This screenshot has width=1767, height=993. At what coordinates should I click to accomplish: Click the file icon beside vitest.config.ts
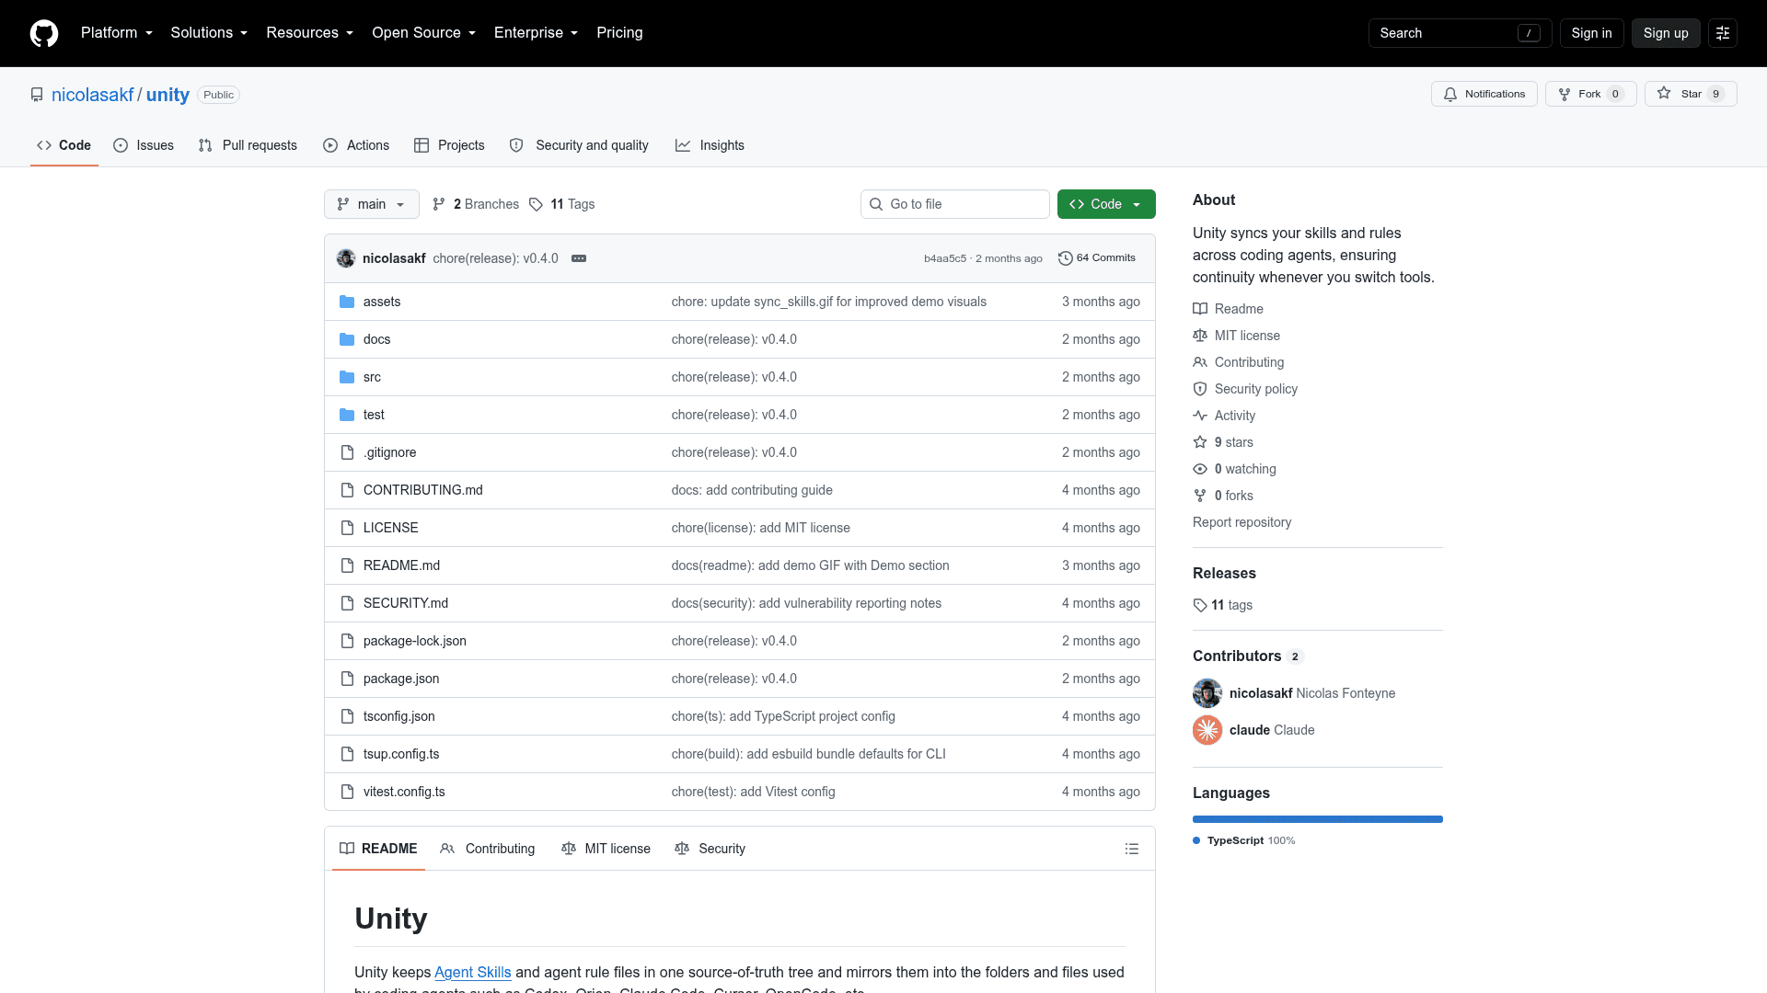pyautogui.click(x=347, y=792)
